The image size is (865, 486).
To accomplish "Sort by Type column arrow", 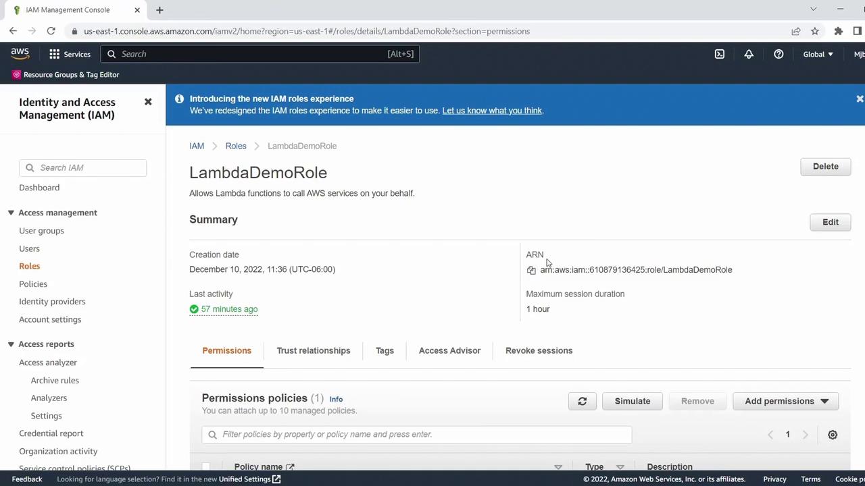I will (x=620, y=467).
